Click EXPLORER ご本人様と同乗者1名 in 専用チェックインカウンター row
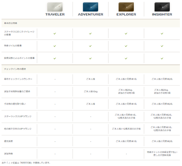Screen dimensions: 182x166 (126, 79)
